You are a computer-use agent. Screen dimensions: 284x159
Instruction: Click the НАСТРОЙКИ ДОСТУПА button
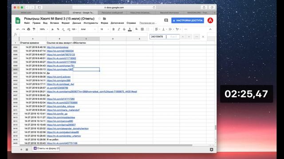click(x=188, y=20)
